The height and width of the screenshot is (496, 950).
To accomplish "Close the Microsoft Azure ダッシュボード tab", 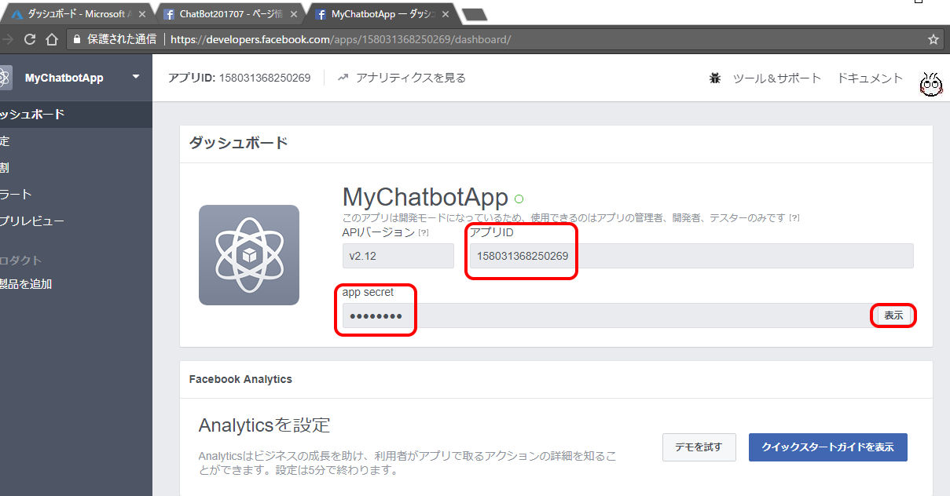I will click(141, 14).
